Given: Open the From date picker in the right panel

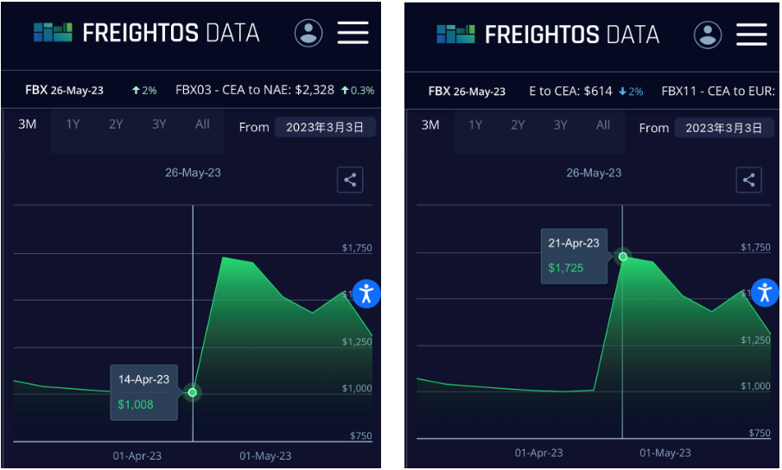Looking at the screenshot, I should click(724, 128).
